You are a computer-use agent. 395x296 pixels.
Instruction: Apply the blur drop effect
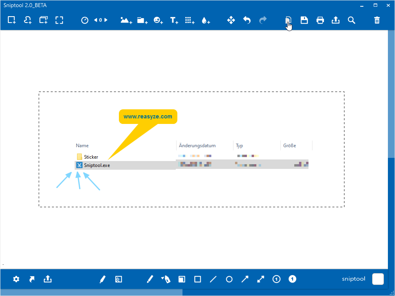(205, 20)
